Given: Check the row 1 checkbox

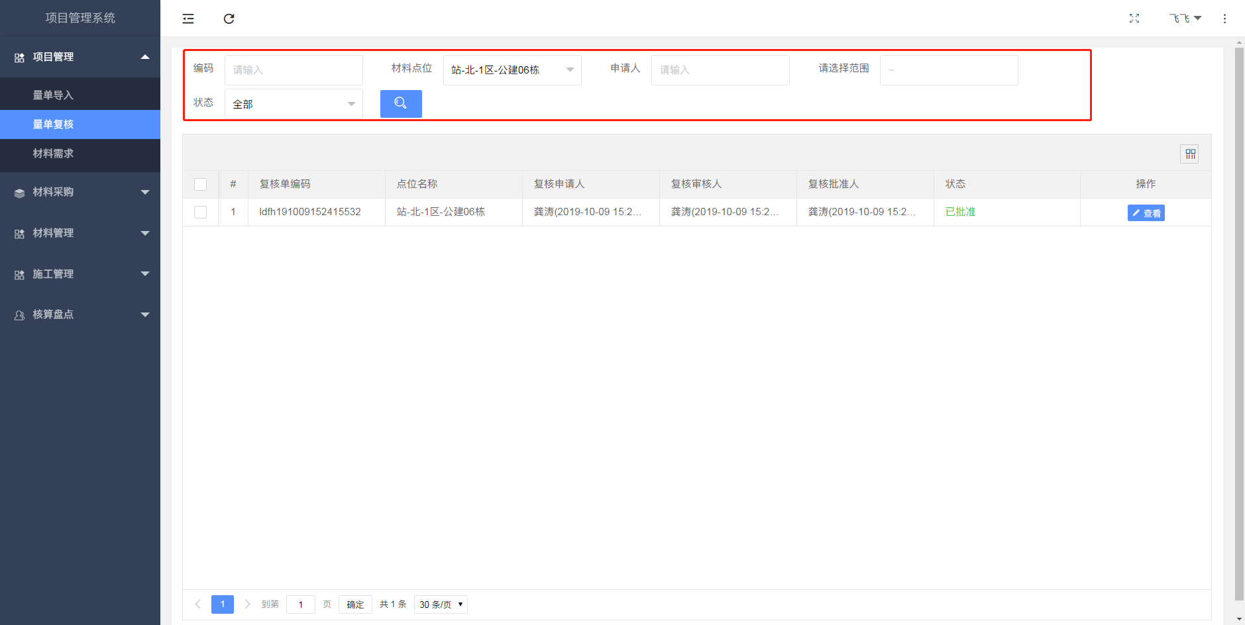Looking at the screenshot, I should coord(200,212).
